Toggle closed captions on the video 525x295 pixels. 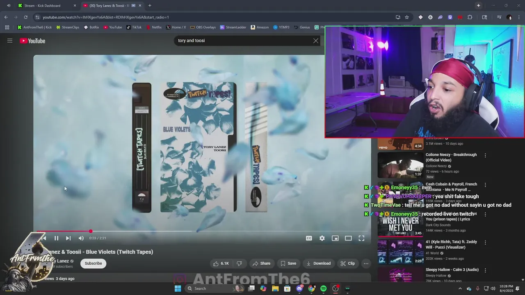tap(309, 238)
